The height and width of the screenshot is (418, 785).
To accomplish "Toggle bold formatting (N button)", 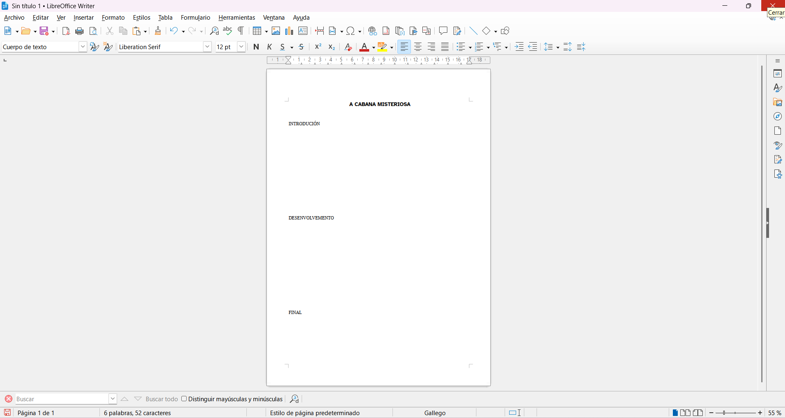I will point(256,47).
